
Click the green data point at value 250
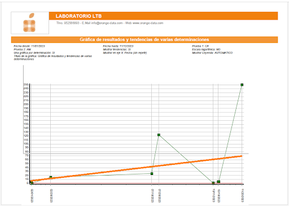point(242,85)
